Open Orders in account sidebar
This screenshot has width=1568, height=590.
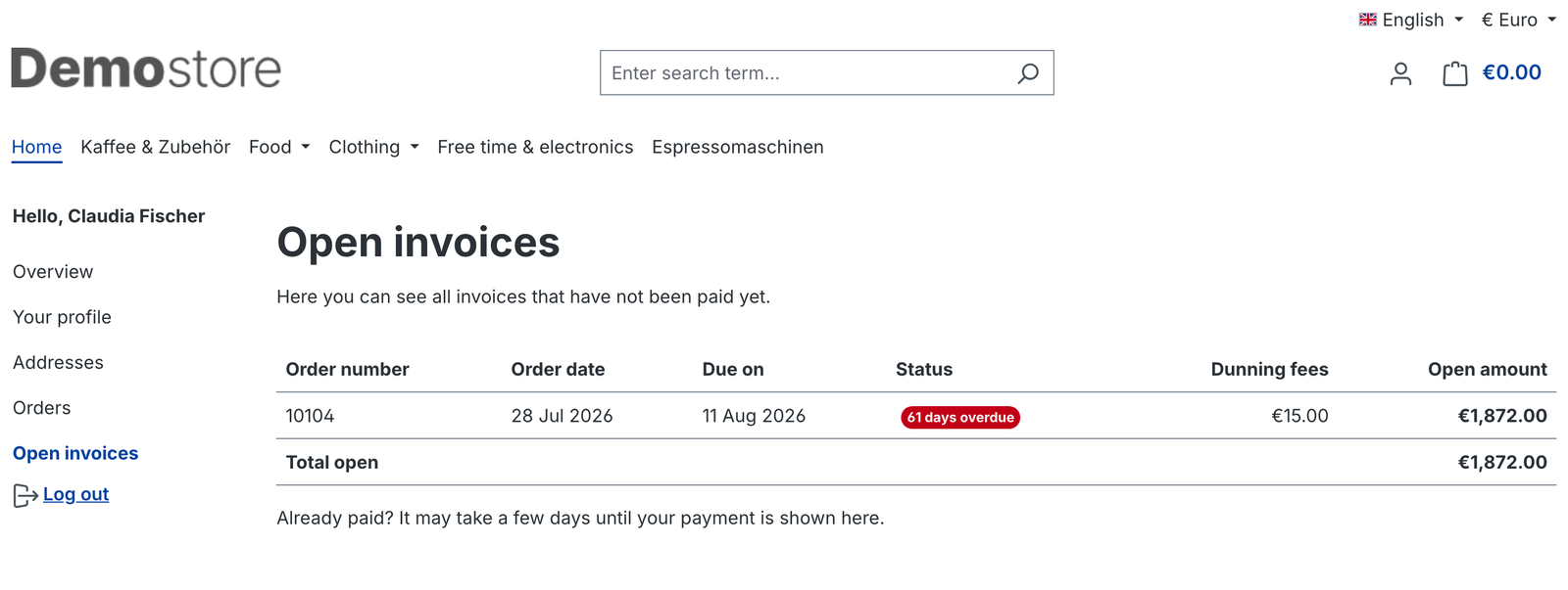pos(41,408)
